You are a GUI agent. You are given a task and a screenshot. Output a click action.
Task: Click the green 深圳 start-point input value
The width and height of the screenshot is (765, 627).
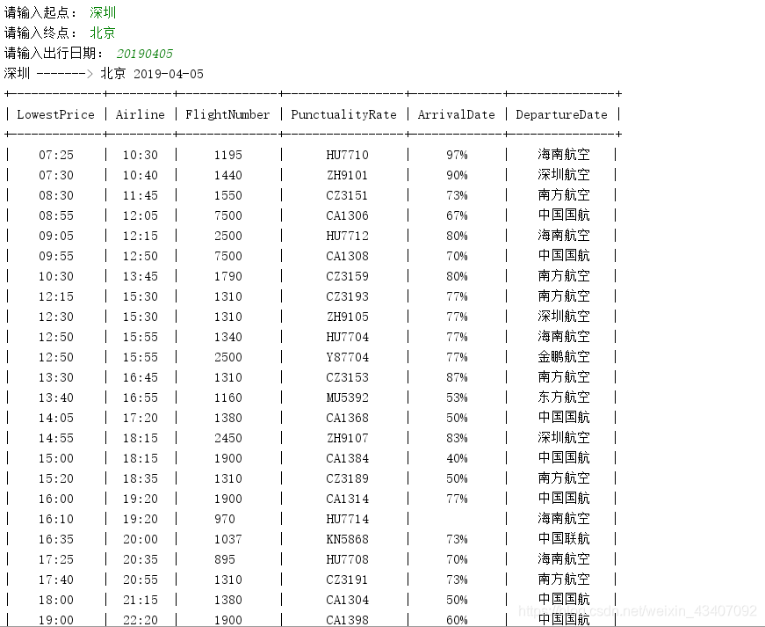click(x=103, y=12)
